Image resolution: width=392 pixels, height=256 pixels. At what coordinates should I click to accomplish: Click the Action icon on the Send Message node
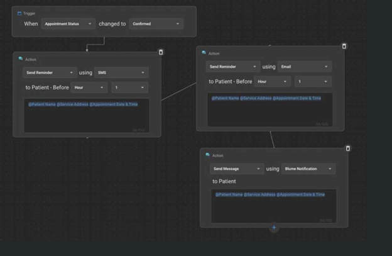pos(208,155)
